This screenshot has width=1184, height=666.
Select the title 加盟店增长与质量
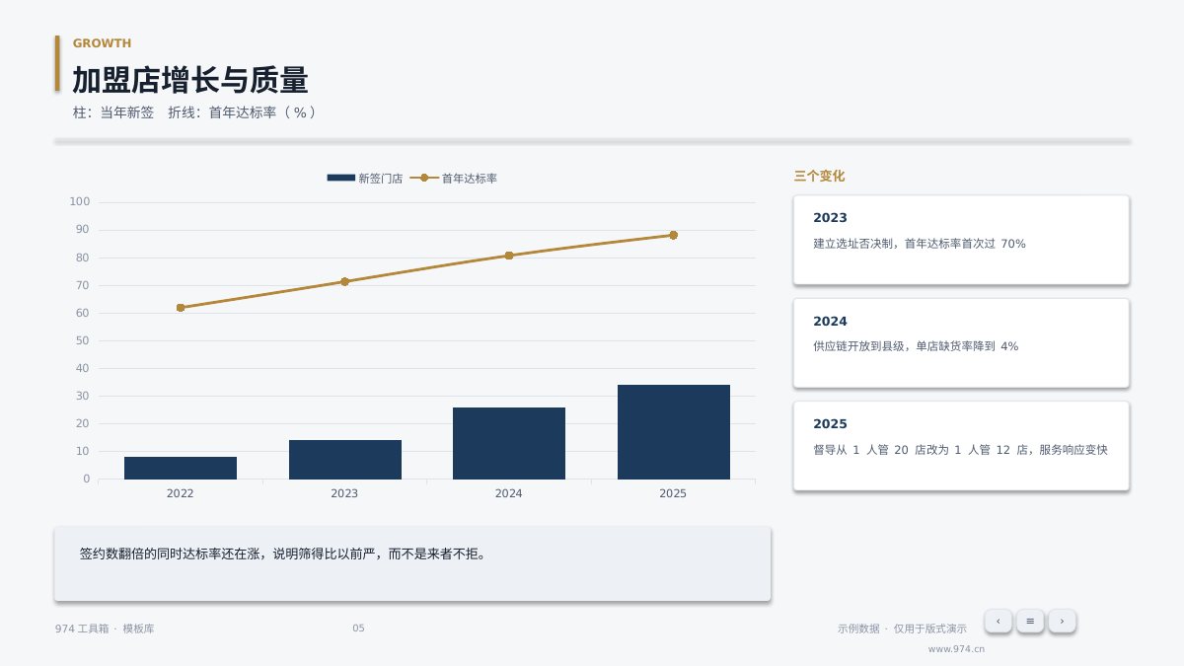pos(190,80)
